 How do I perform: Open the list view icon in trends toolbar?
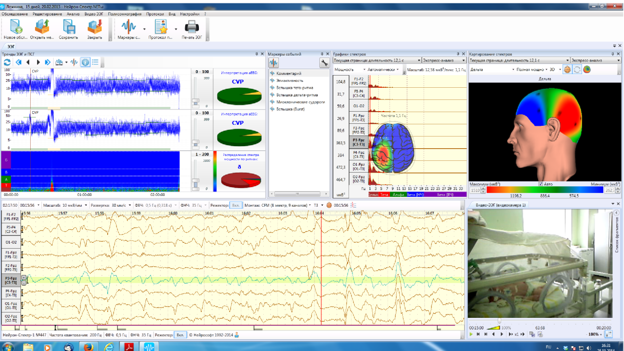click(x=95, y=62)
